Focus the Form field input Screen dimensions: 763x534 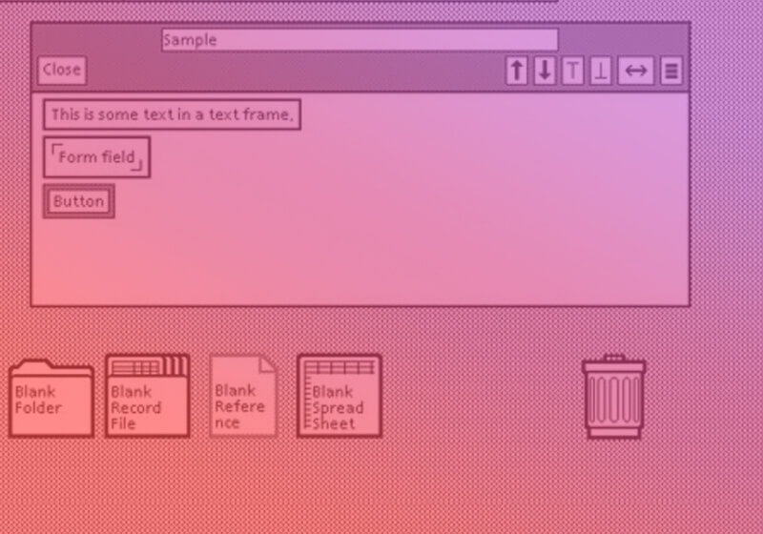tap(96, 157)
